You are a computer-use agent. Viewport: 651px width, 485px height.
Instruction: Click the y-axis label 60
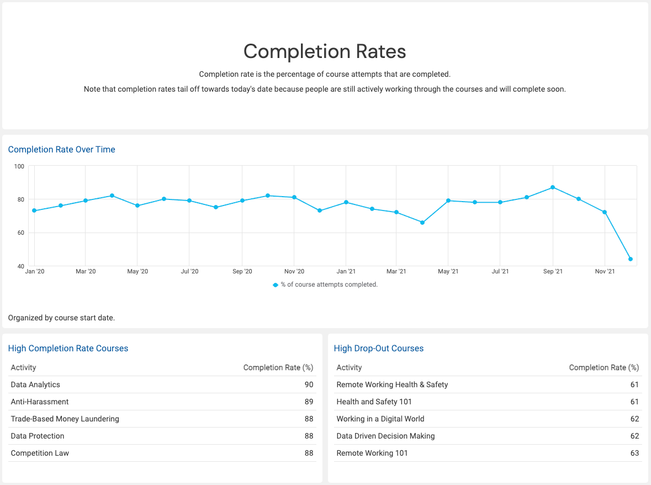21,233
